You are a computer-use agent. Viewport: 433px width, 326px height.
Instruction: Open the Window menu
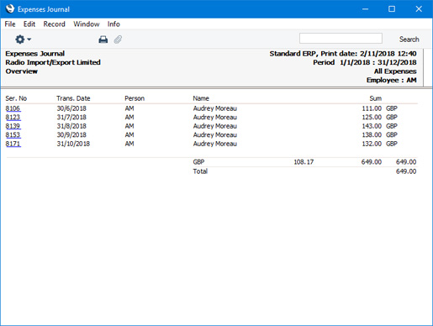[x=87, y=24]
